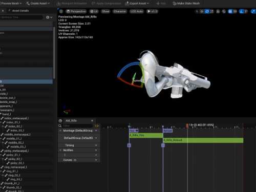Select the rotate gizmo tool icon

pos(207,11)
